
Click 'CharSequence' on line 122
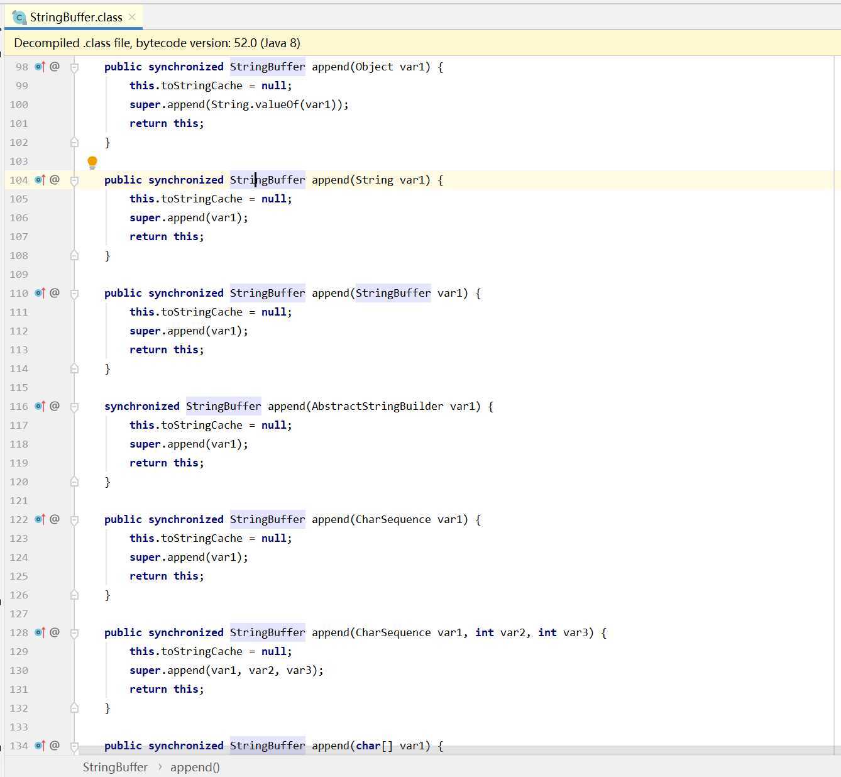393,519
